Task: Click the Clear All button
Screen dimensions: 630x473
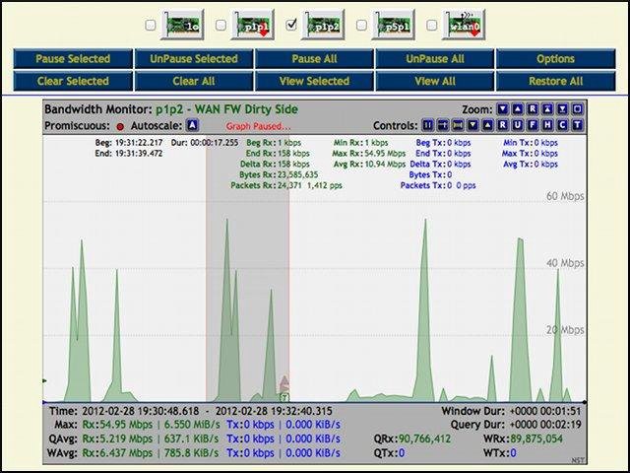Action: tap(194, 81)
